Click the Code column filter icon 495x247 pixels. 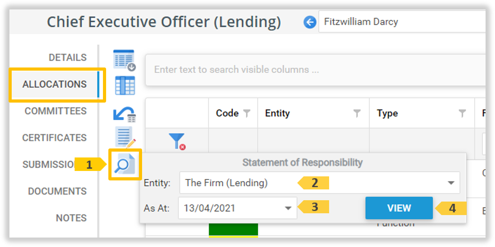[247, 113]
